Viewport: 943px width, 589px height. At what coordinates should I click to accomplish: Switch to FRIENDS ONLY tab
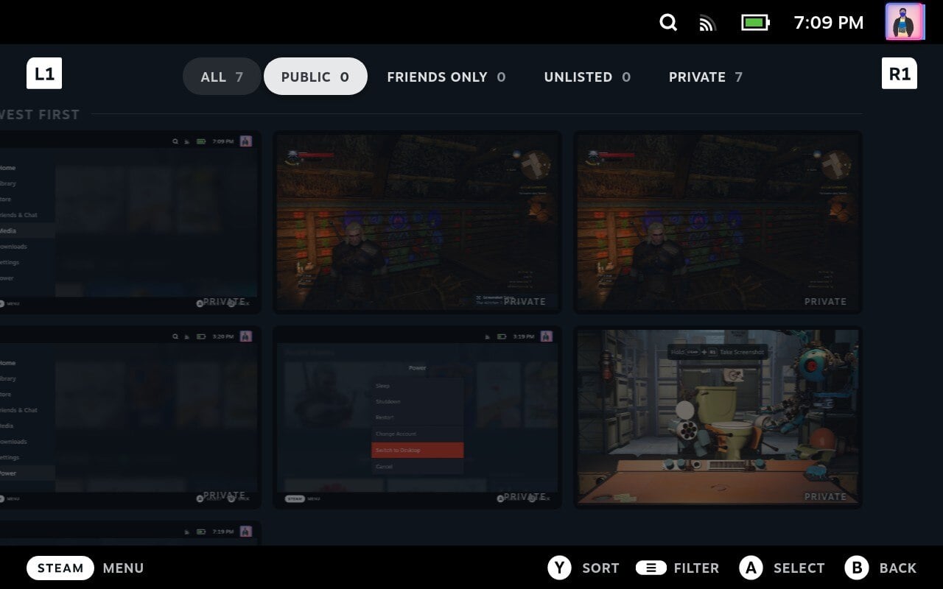pyautogui.click(x=446, y=77)
